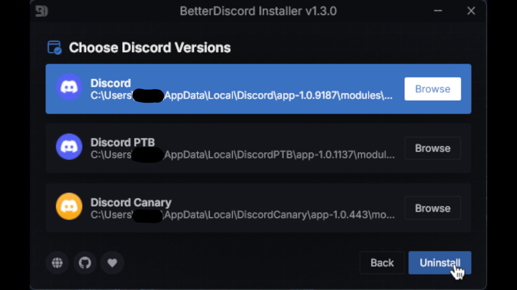Browse for the Discord install folder
This screenshot has height=290, width=517.
pyautogui.click(x=433, y=89)
